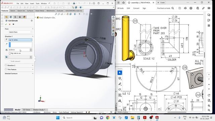Cancel the Cut-Extrude with red X

(10, 24)
